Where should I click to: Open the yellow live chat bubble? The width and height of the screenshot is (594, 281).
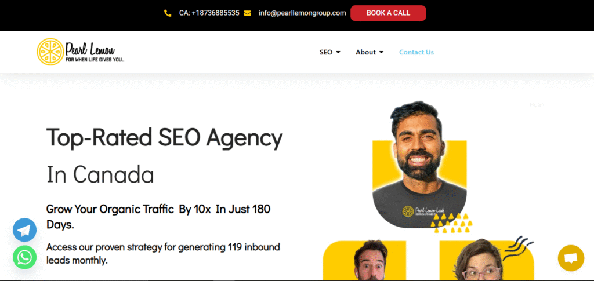[571, 258]
